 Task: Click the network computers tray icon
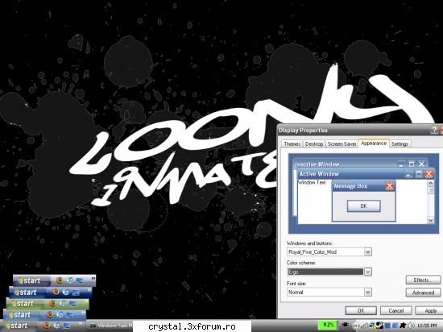pos(372,326)
